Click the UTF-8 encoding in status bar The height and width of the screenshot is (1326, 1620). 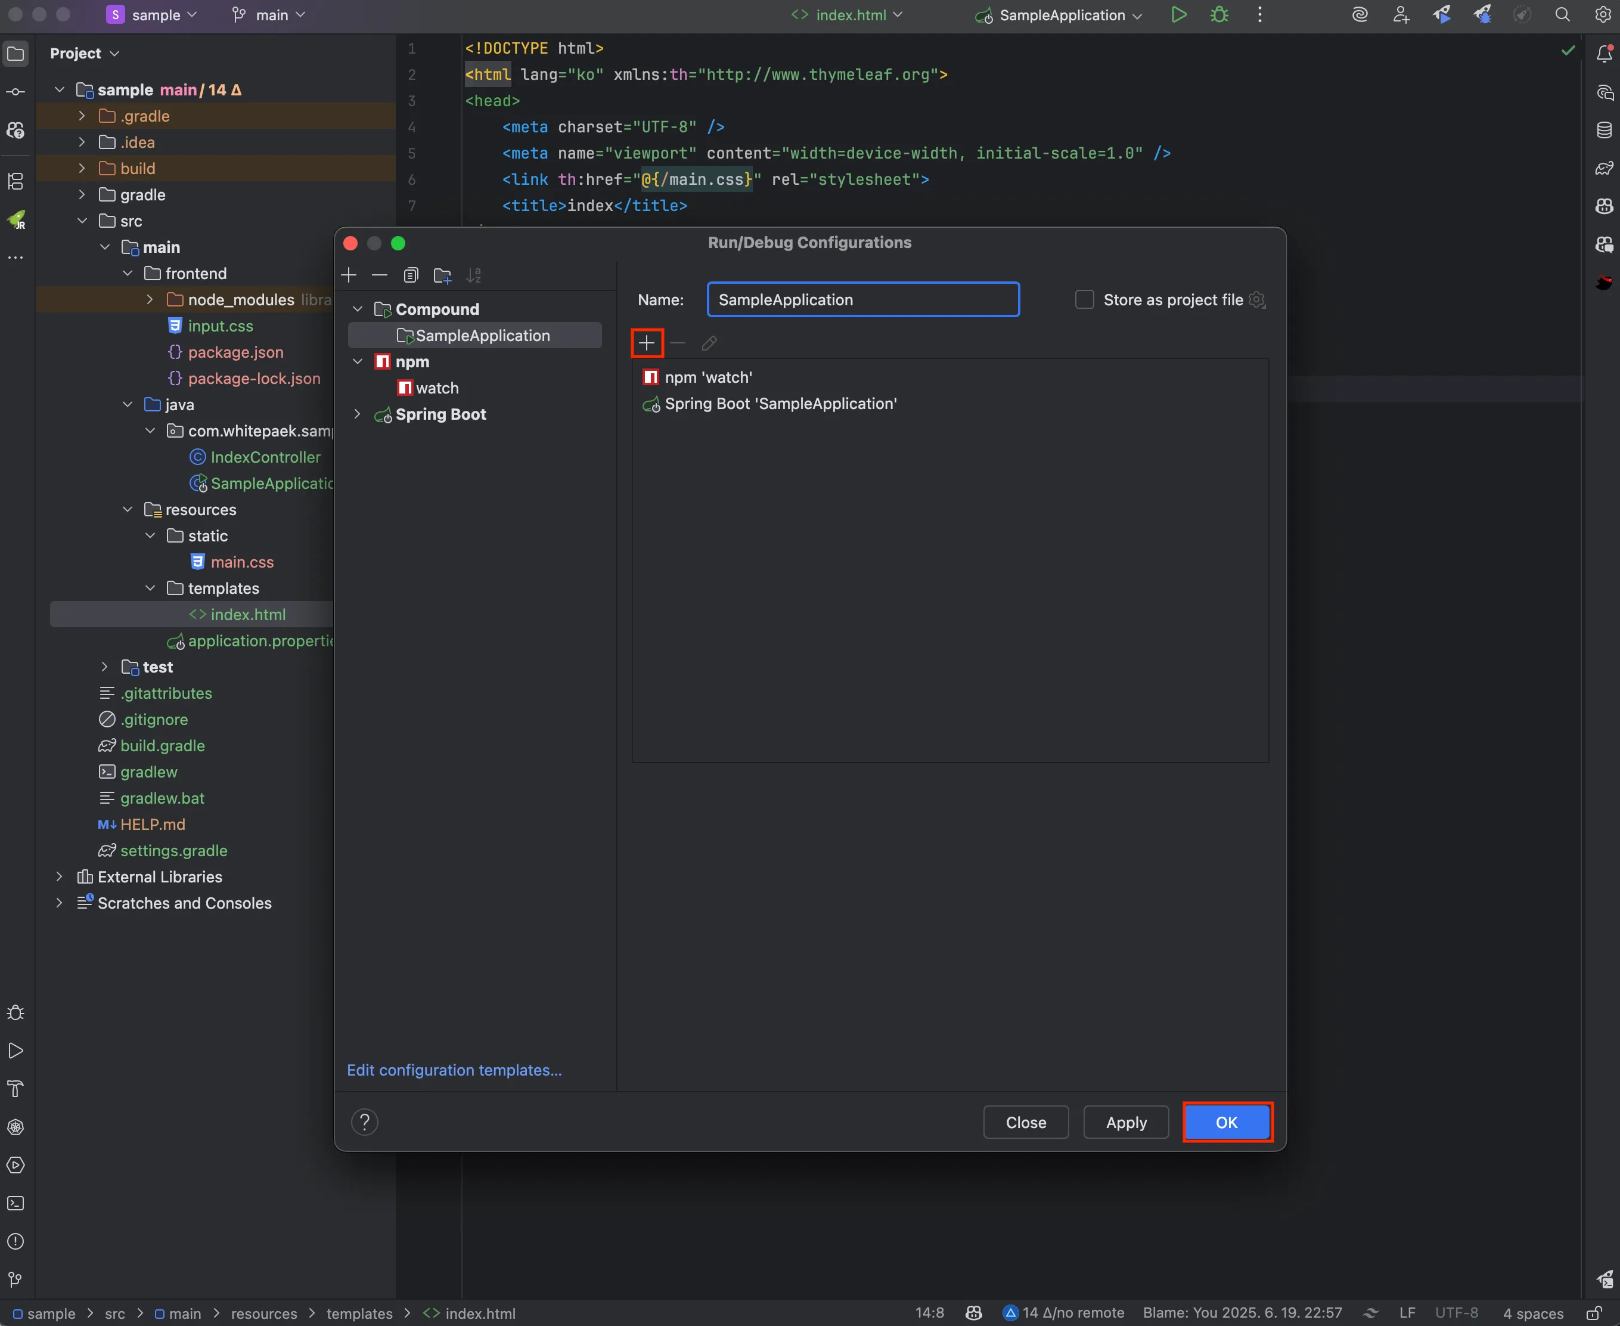click(x=1456, y=1312)
